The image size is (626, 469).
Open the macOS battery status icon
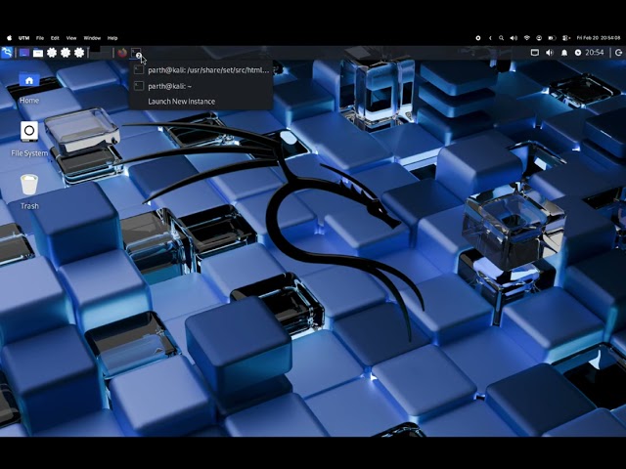552,38
